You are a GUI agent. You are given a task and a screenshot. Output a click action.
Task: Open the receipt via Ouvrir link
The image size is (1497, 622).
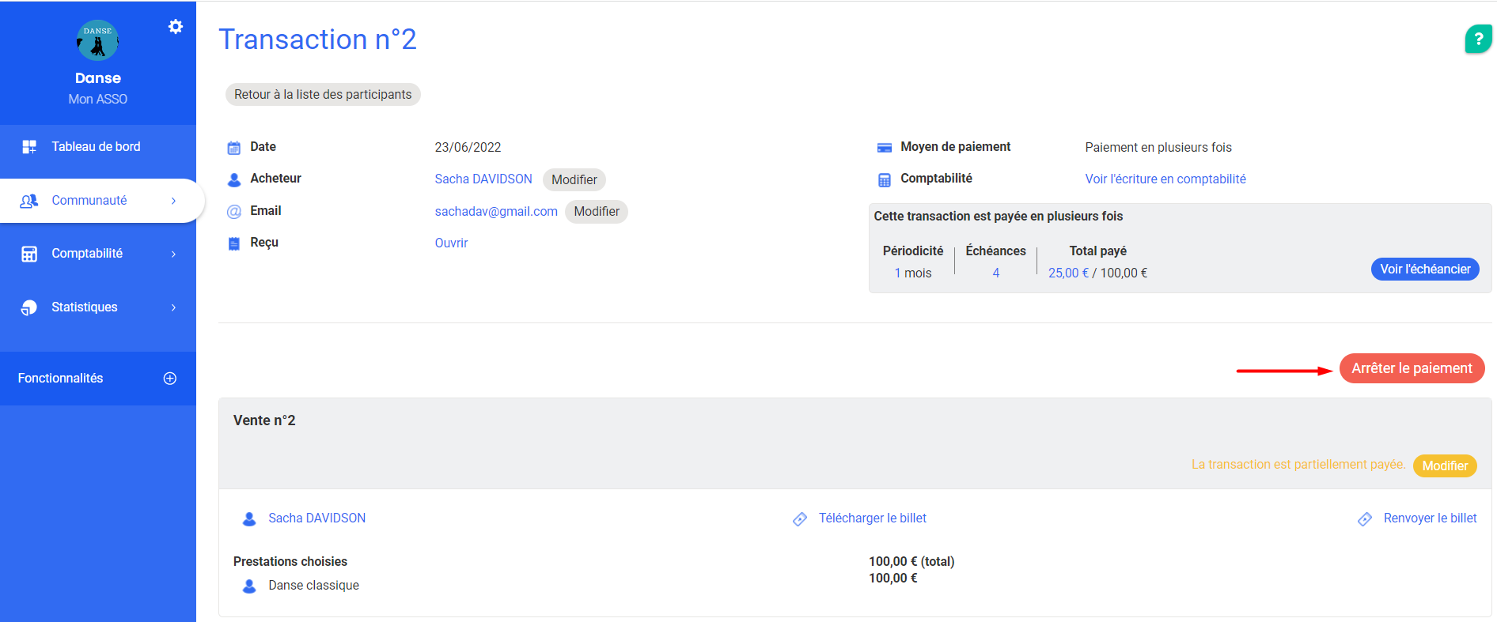coord(451,243)
